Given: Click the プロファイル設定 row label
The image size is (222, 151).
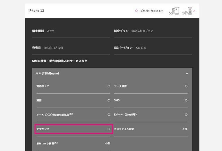Looking at the screenshot, I should [x=124, y=129].
